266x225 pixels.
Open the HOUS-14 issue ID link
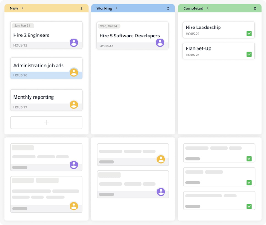tap(106, 46)
